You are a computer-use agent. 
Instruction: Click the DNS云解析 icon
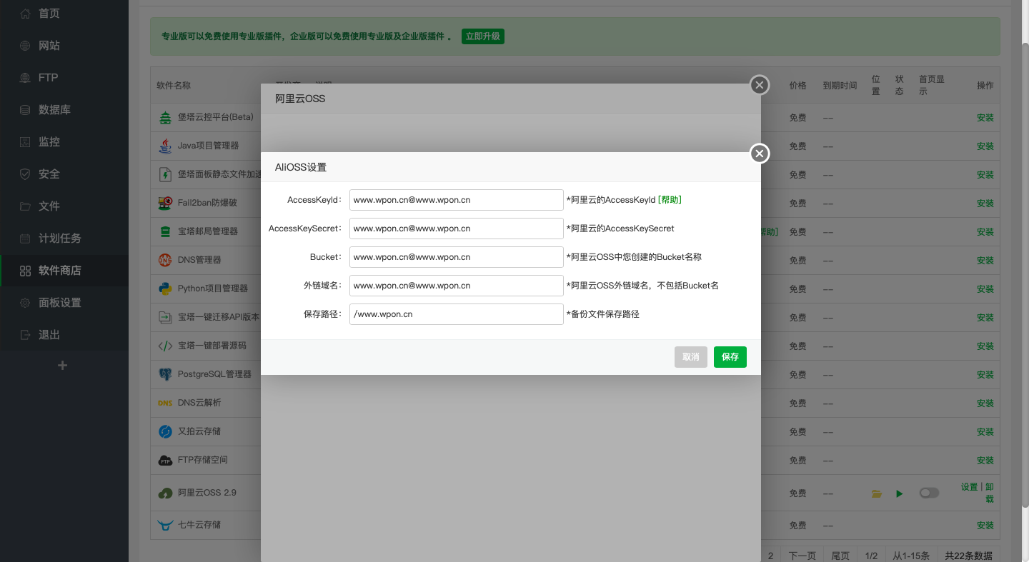point(165,403)
